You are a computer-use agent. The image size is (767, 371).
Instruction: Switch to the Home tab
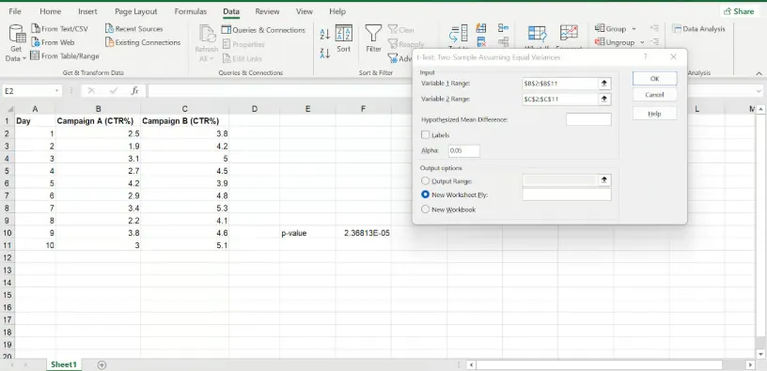click(51, 11)
